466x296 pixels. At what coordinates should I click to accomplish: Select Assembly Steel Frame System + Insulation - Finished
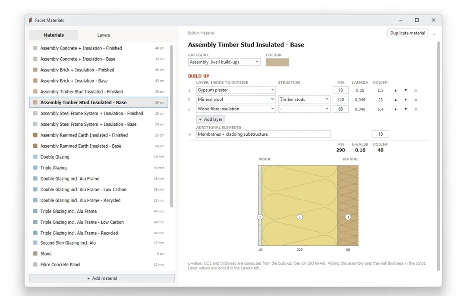point(99,113)
